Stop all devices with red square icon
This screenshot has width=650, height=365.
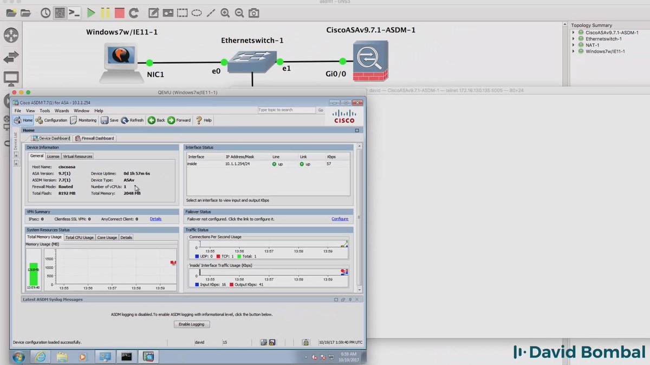tap(119, 12)
